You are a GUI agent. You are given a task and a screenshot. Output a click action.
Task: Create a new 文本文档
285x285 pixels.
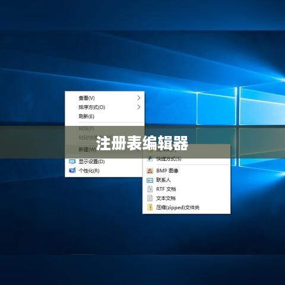pyautogui.click(x=186, y=198)
